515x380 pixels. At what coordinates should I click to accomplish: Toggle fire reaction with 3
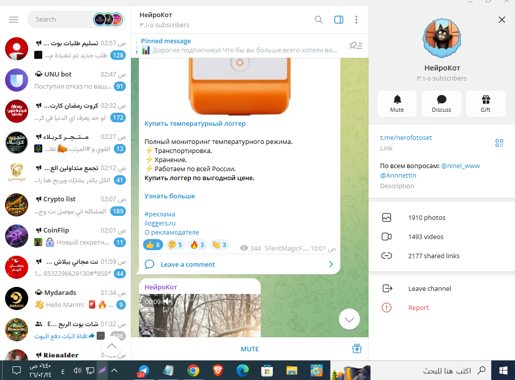coord(197,245)
